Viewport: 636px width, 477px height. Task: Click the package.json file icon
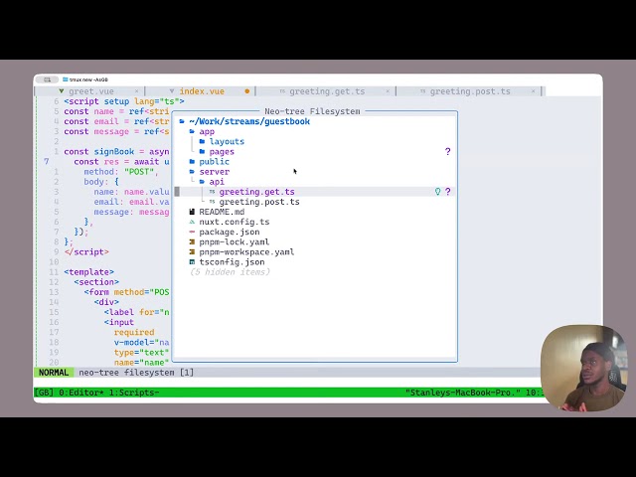tap(192, 232)
